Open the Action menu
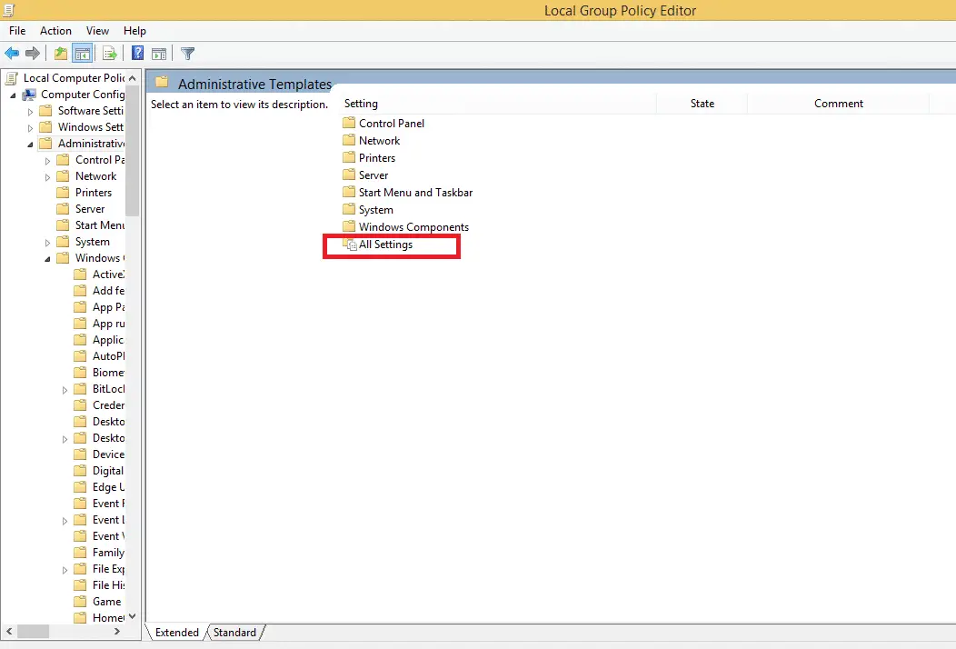The height and width of the screenshot is (649, 956). click(55, 31)
